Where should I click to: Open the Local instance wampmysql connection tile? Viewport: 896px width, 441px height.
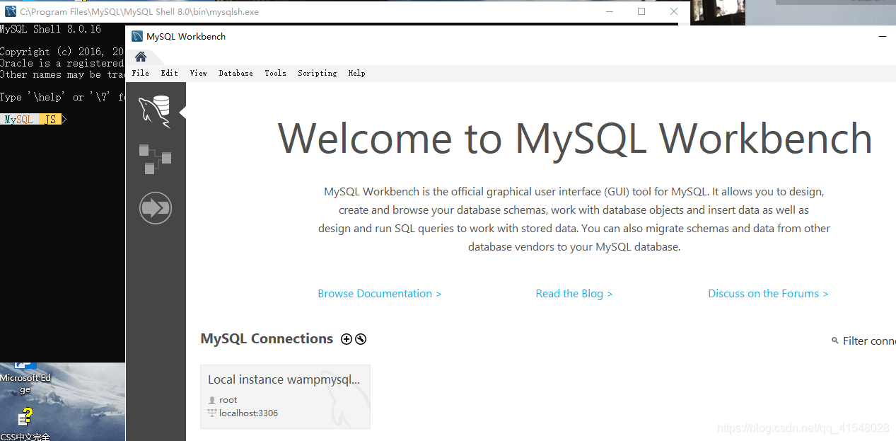(x=285, y=396)
